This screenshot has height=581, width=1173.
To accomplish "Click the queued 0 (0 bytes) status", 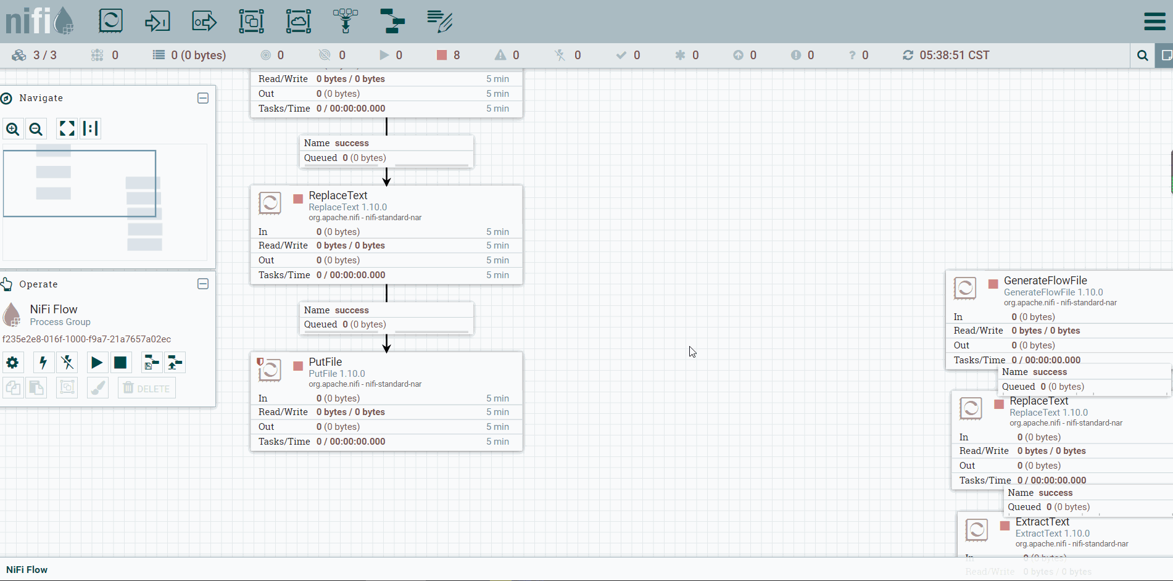I will pos(189,56).
